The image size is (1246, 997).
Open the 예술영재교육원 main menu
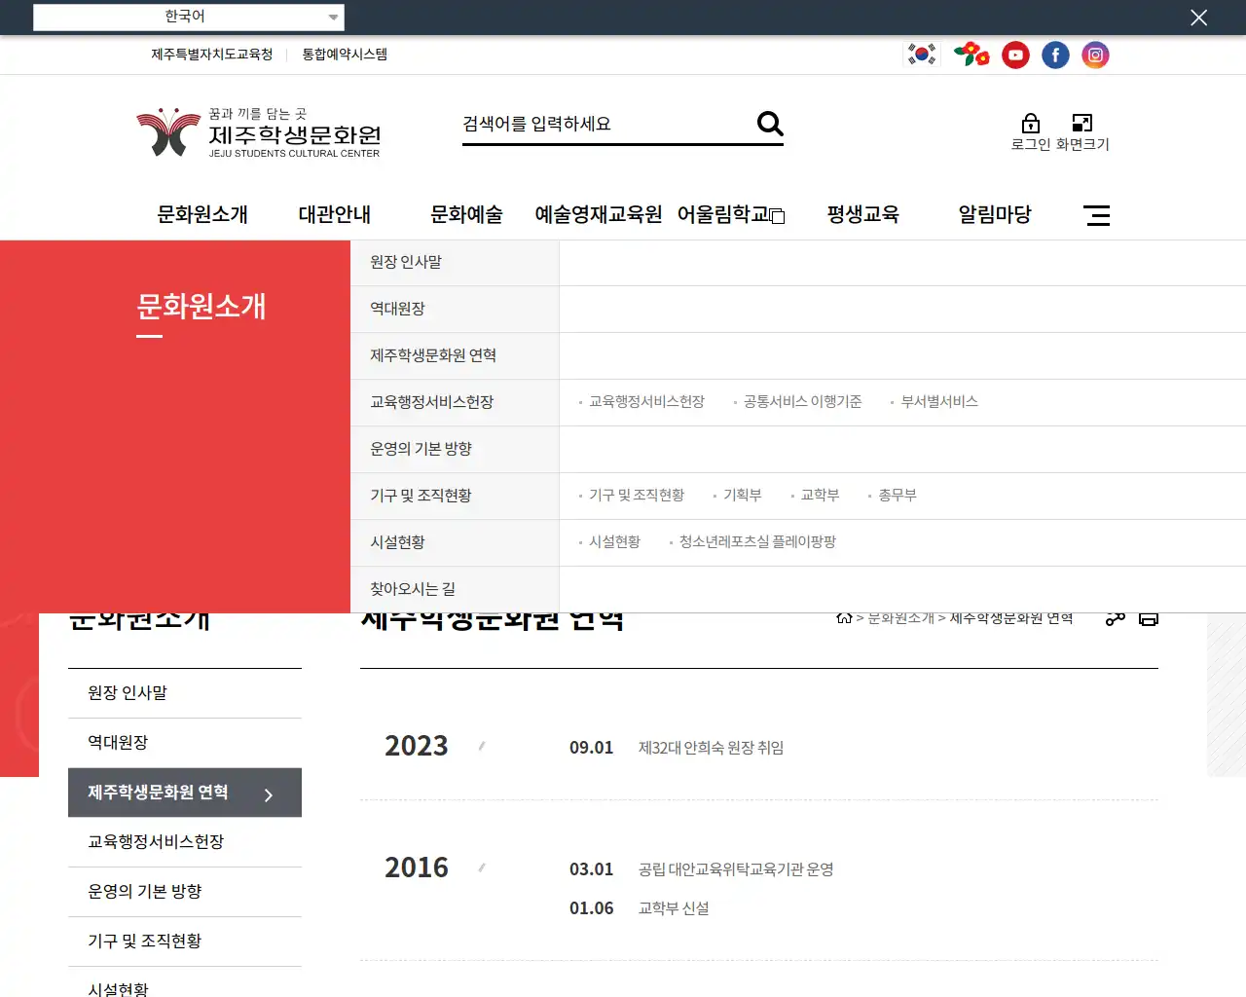[x=599, y=214]
